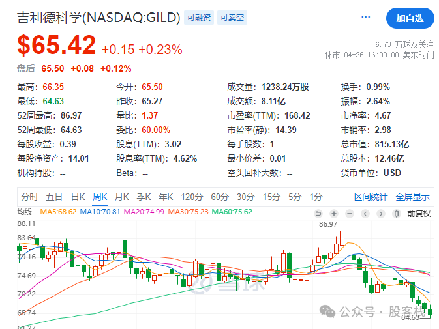
Task: Open the three-dot more options menu
Action: [x=366, y=17]
